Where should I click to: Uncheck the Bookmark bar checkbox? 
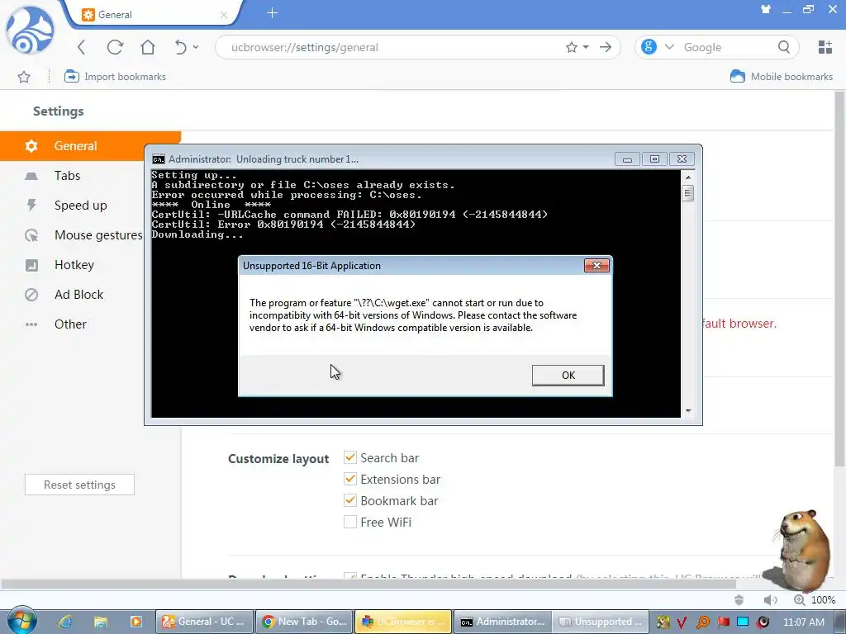[350, 501]
